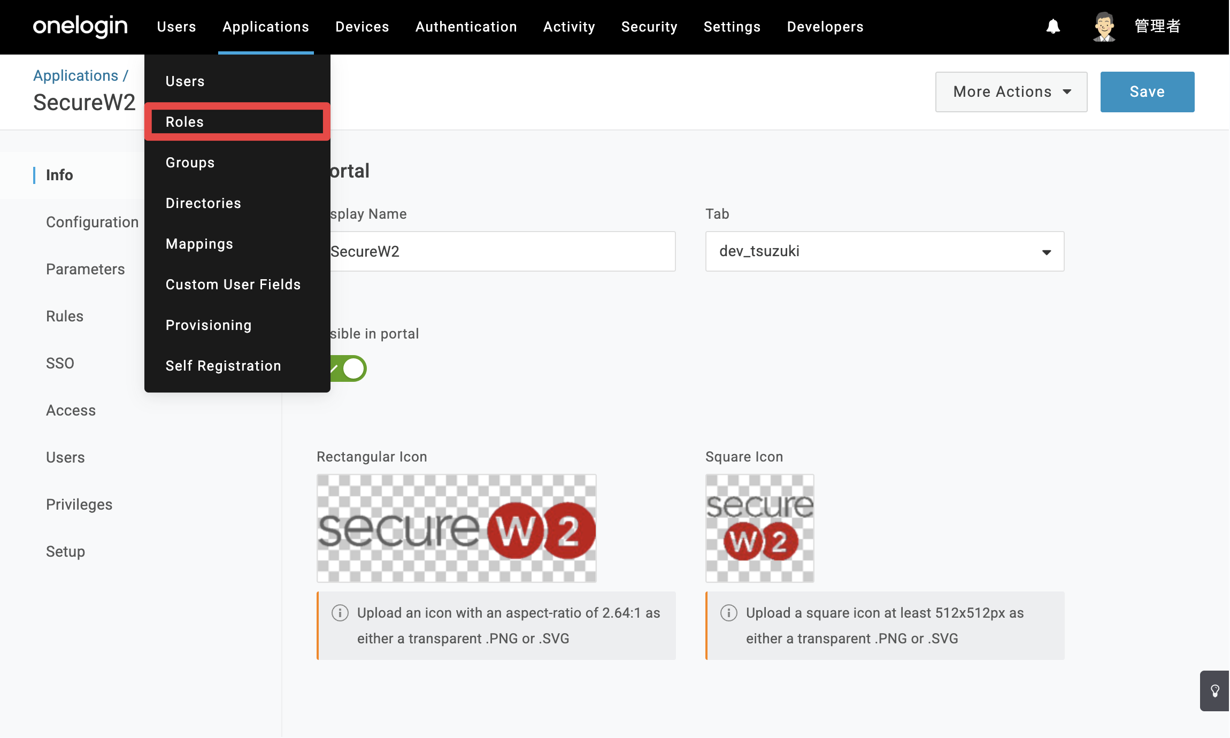
Task: Switch to the SSO sidebar tab
Action: pos(60,364)
